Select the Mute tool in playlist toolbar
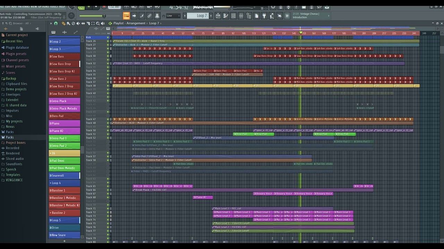 pyautogui.click(x=78, y=24)
